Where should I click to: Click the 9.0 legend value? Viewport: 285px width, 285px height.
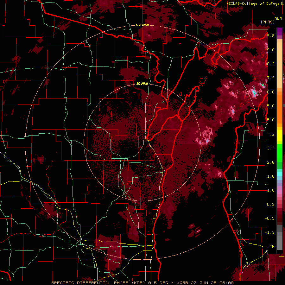tap(271, 50)
